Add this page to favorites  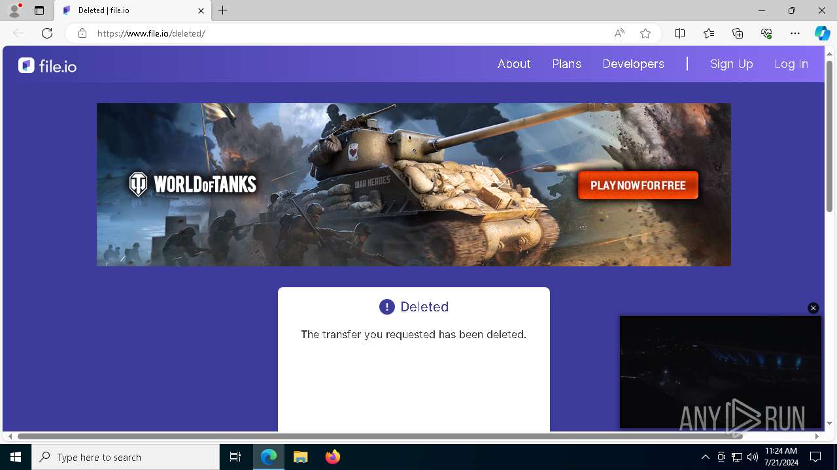(645, 33)
